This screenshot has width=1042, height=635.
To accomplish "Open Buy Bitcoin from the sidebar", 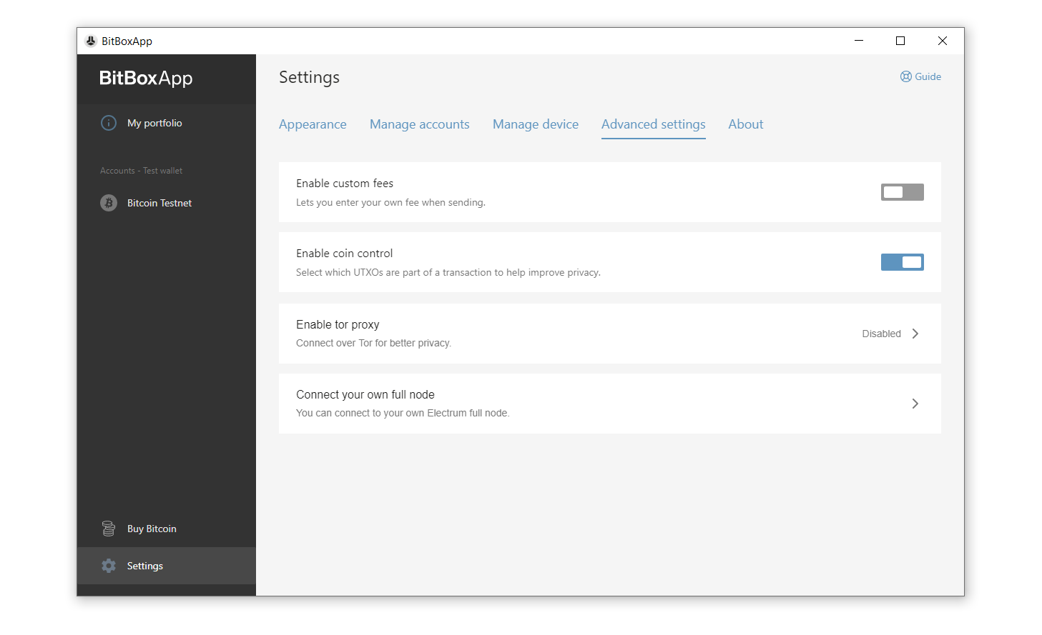I will pyautogui.click(x=167, y=529).
